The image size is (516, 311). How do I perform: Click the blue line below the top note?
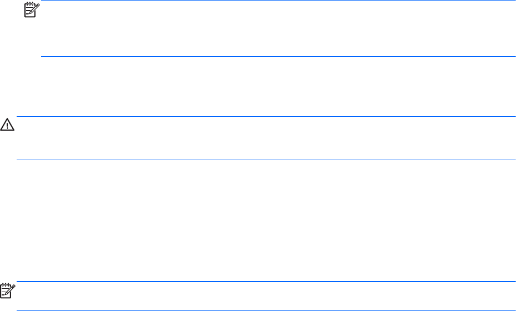tap(277, 56)
